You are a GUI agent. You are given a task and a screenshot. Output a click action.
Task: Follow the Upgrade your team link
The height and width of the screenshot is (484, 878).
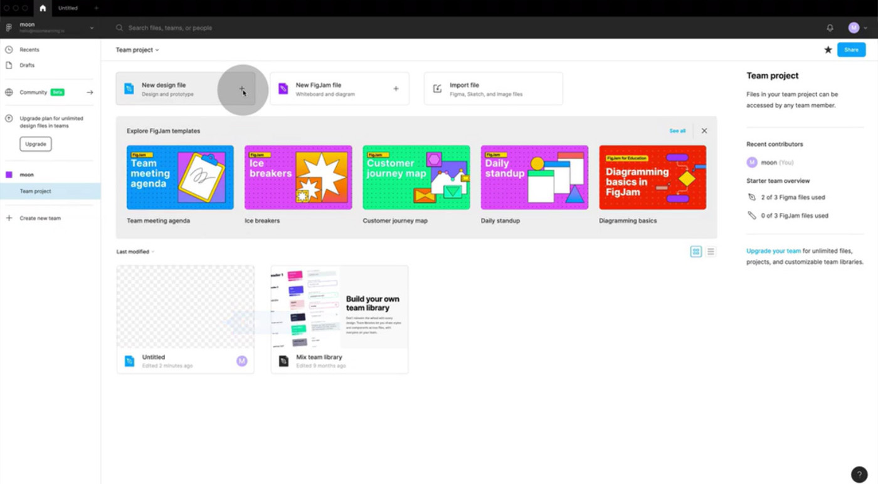773,251
